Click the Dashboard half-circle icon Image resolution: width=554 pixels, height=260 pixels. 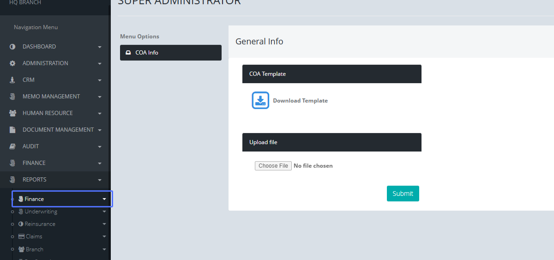tap(12, 47)
